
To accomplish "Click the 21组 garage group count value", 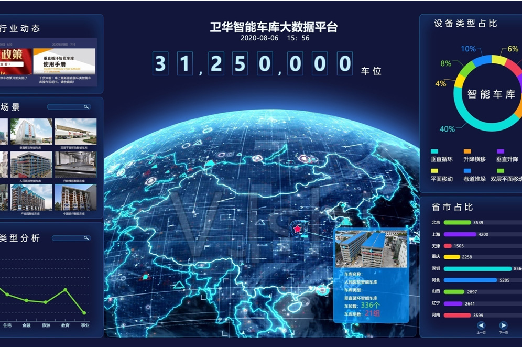I will tap(372, 313).
